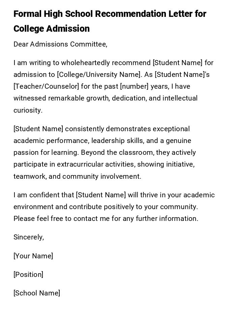Click the [College/University Name] placeholder
Screen dimensions: 236x314
pyautogui.click(x=99, y=75)
